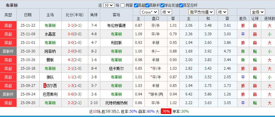Click the 半/一 handicap in the 阿森纳 row
275x117 pixels.
[x=156, y=51]
